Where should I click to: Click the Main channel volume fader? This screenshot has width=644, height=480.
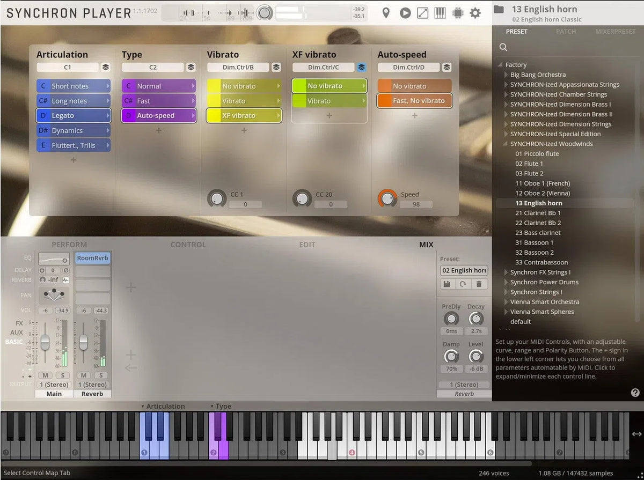45,342
